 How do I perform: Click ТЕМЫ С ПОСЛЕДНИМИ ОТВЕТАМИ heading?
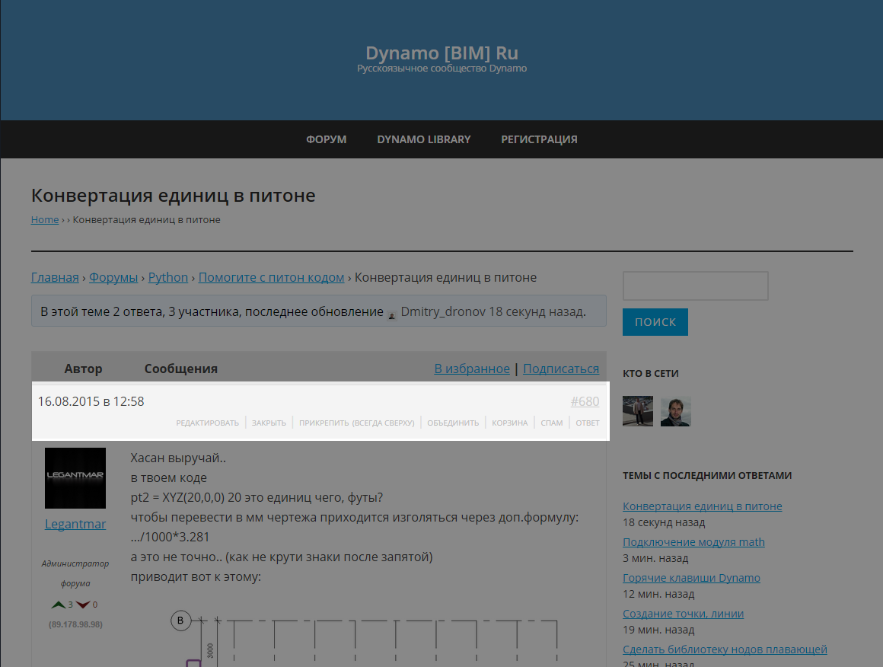[x=706, y=475]
